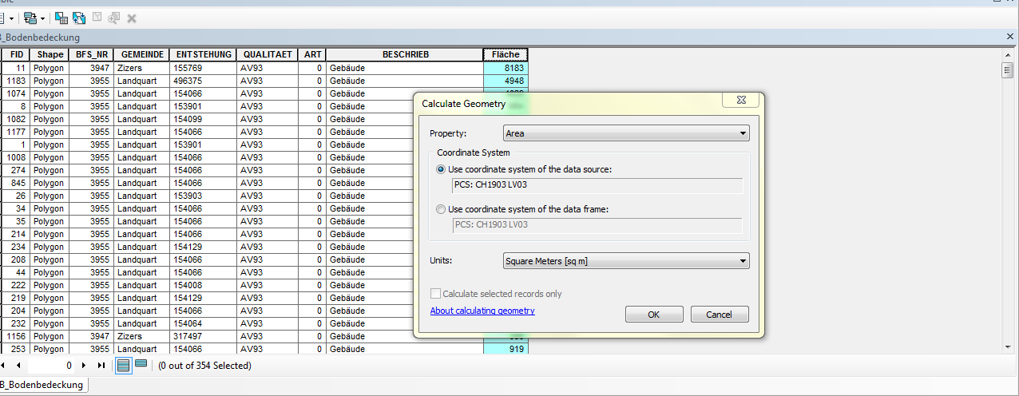Click the Show selected records icon
This screenshot has width=1019, height=396.
pyautogui.click(x=141, y=365)
